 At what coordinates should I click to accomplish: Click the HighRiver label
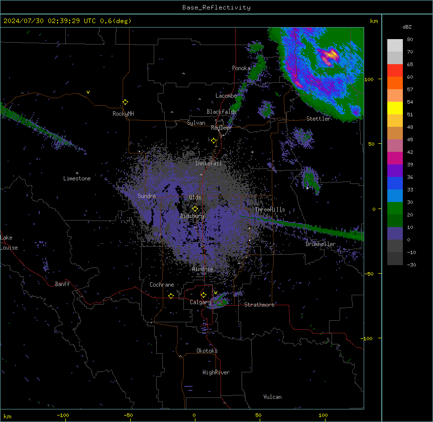pos(216,372)
